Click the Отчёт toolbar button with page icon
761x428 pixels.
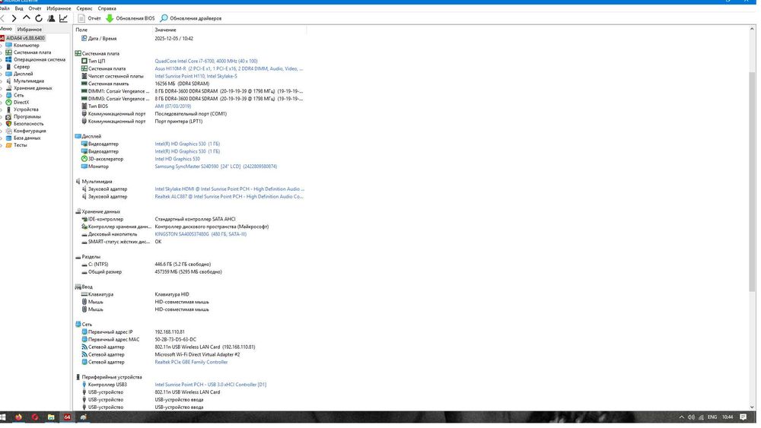89,18
